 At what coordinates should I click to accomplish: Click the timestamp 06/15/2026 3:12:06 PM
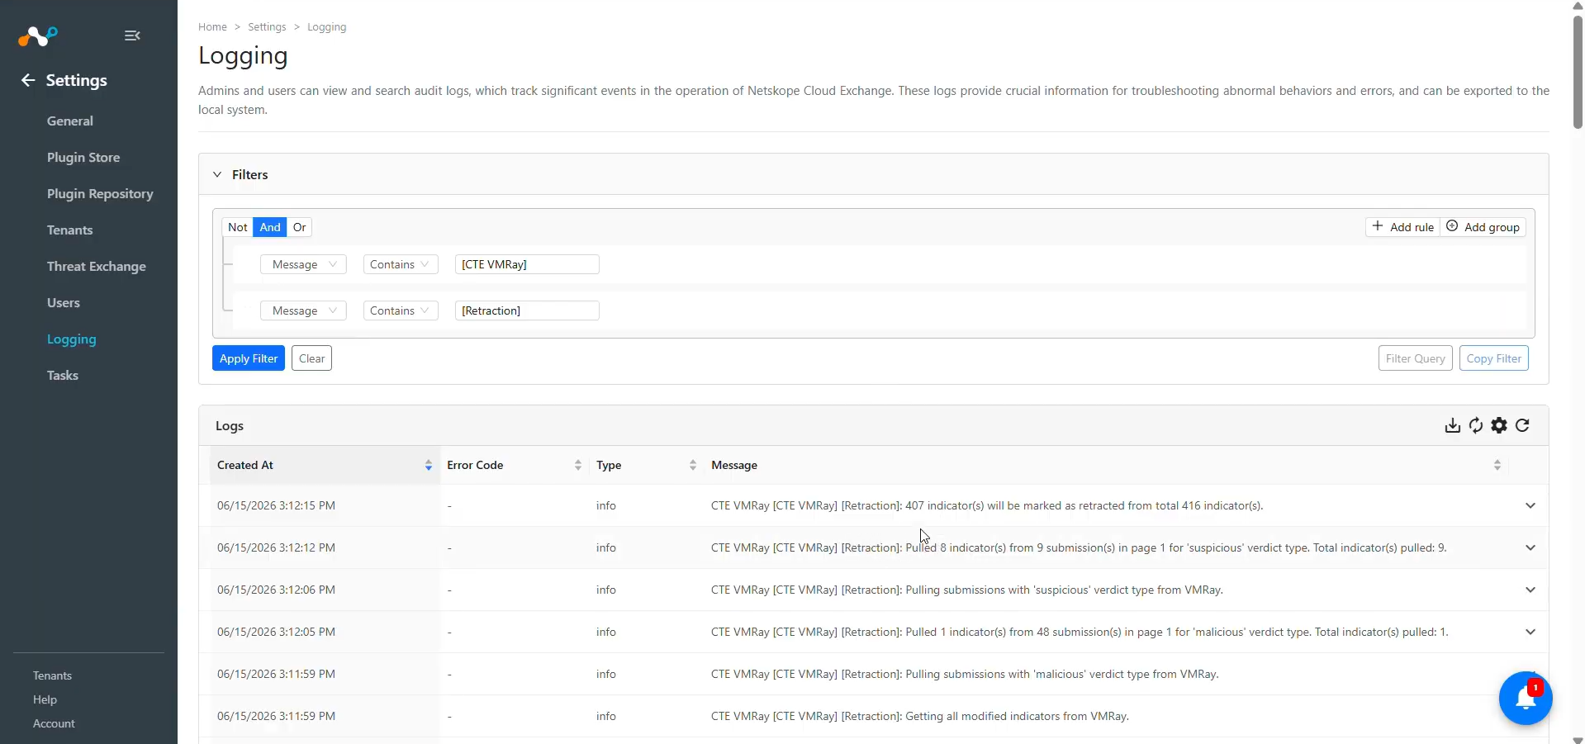(x=276, y=590)
